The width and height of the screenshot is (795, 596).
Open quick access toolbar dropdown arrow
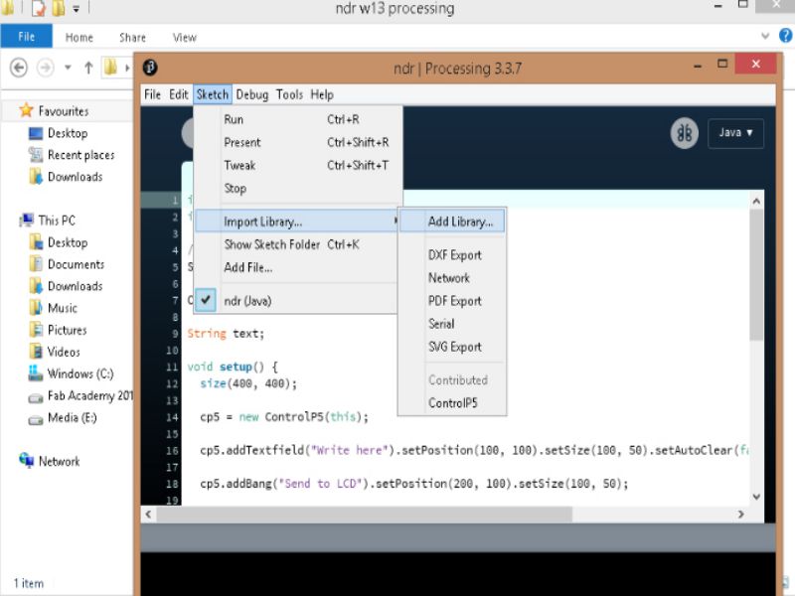click(x=77, y=9)
